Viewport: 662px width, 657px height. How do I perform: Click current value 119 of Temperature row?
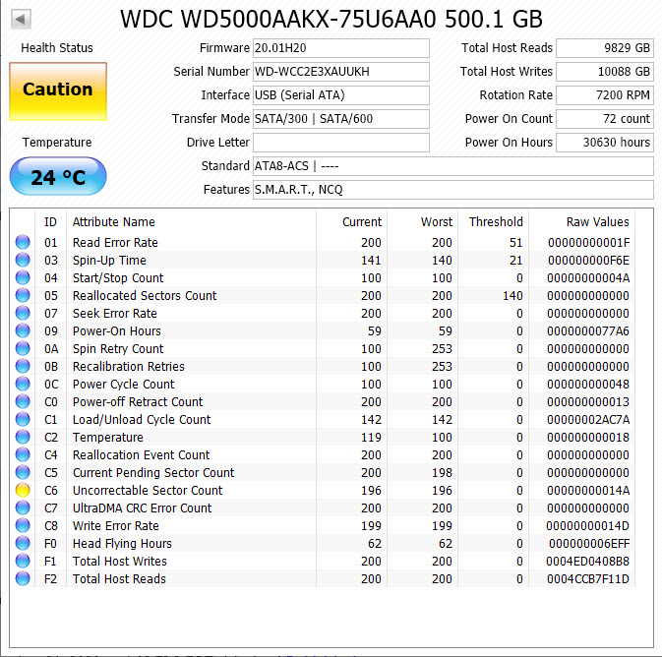click(371, 438)
